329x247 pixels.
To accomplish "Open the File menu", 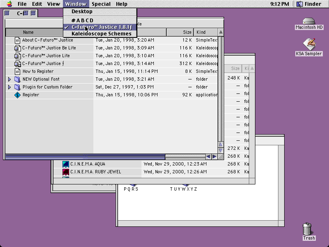I will [22, 4].
